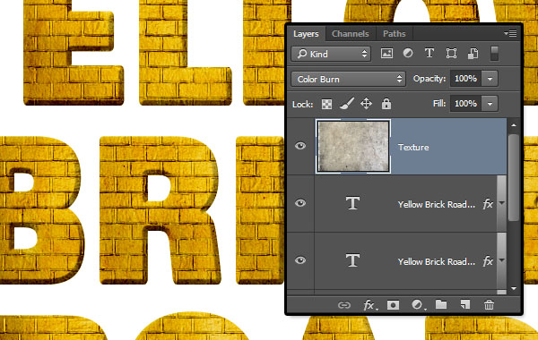Switch to the Channels tab

(351, 34)
